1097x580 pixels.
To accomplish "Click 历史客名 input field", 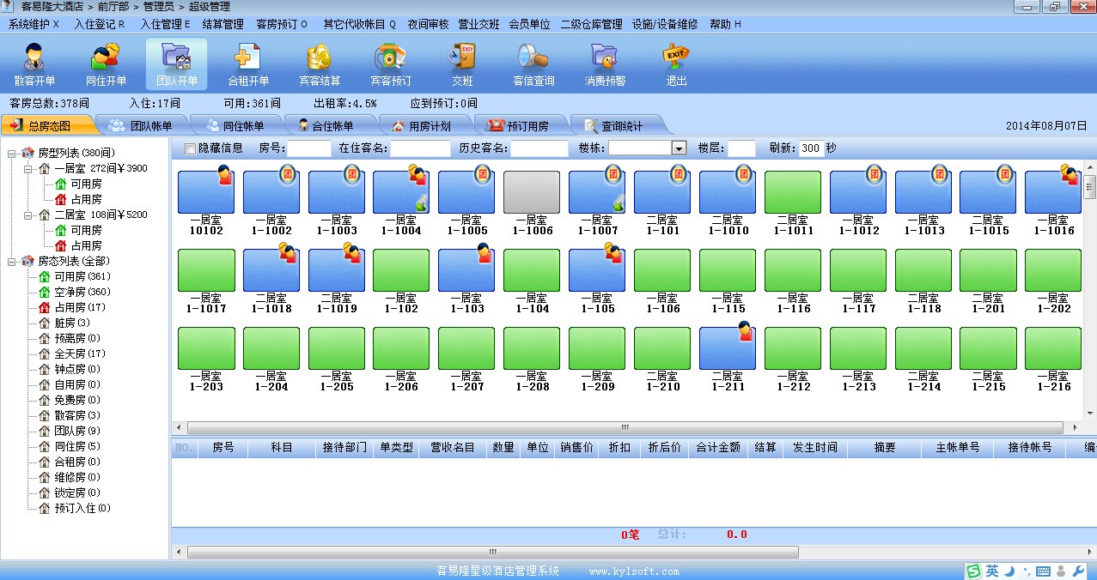I will tap(539, 148).
